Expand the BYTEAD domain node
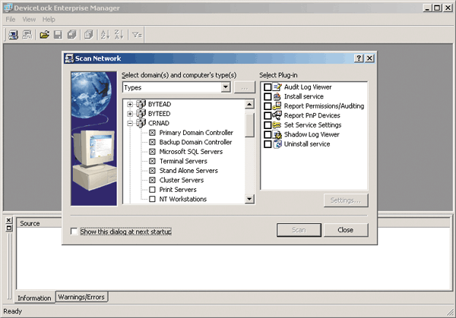The height and width of the screenshot is (318, 456). [130, 104]
